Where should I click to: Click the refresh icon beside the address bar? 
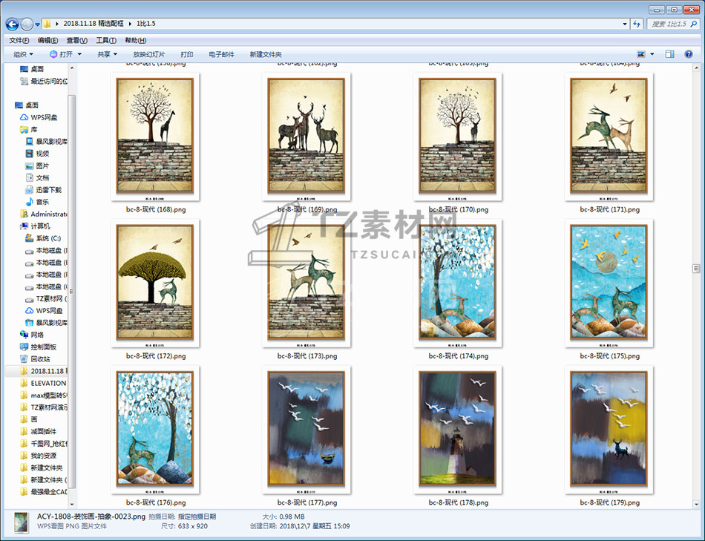637,24
